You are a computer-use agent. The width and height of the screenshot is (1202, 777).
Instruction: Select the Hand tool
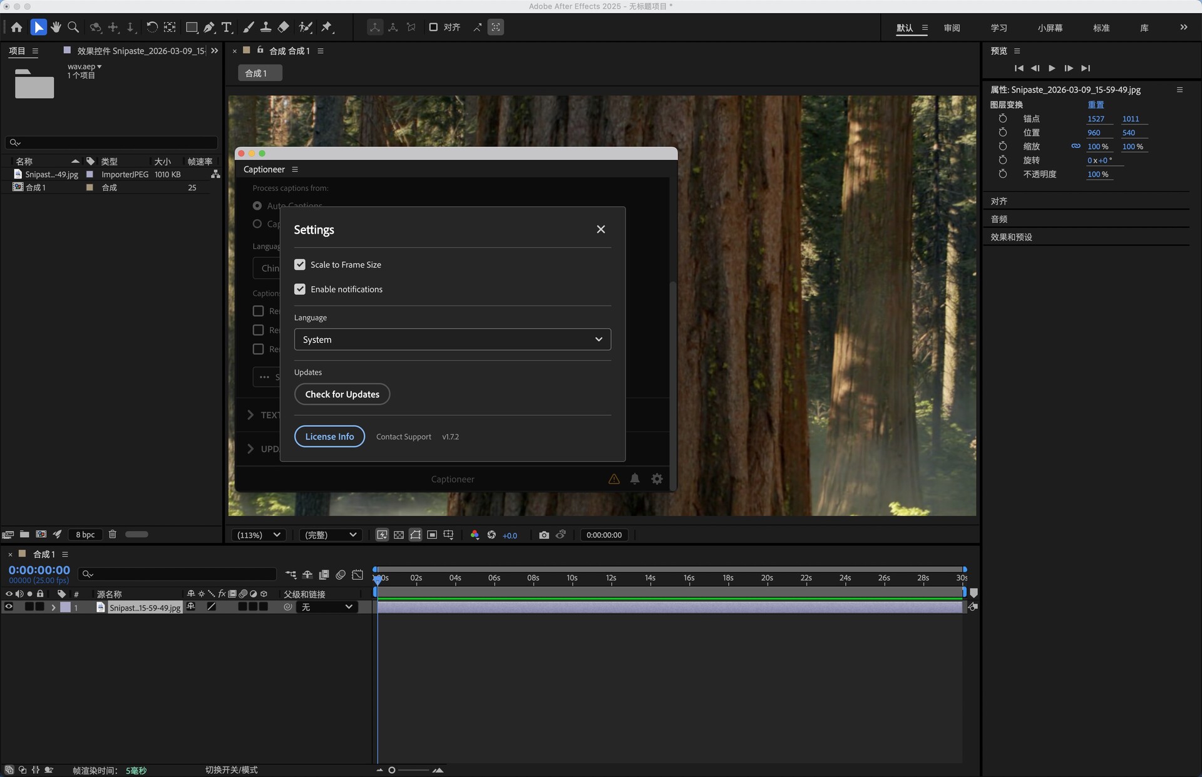point(56,27)
